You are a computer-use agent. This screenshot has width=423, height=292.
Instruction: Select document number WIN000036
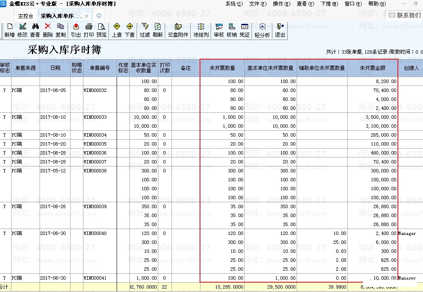(x=95, y=153)
